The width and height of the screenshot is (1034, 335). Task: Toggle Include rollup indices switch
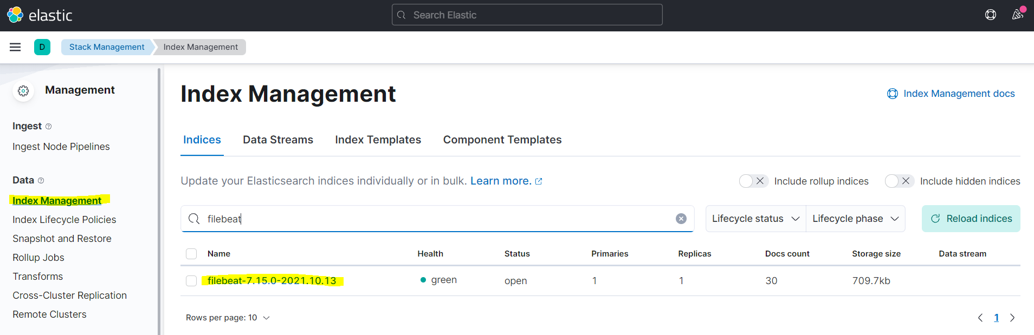click(x=754, y=181)
